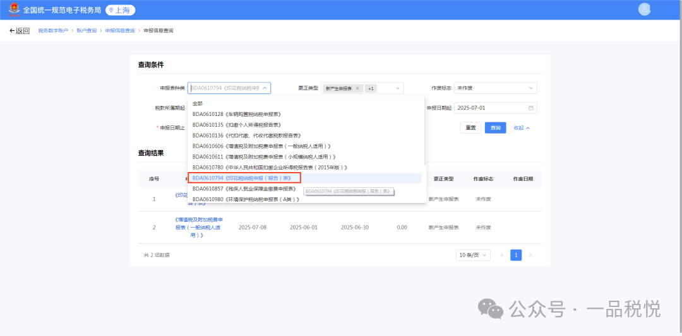
Task: Select BDA0610128 车辆购置税纳税申报表 option
Action: tap(237, 114)
